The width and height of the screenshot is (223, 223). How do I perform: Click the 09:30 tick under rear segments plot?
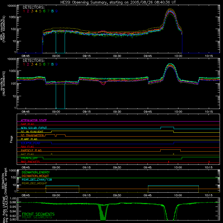pyautogui.click(x=117, y=112)
